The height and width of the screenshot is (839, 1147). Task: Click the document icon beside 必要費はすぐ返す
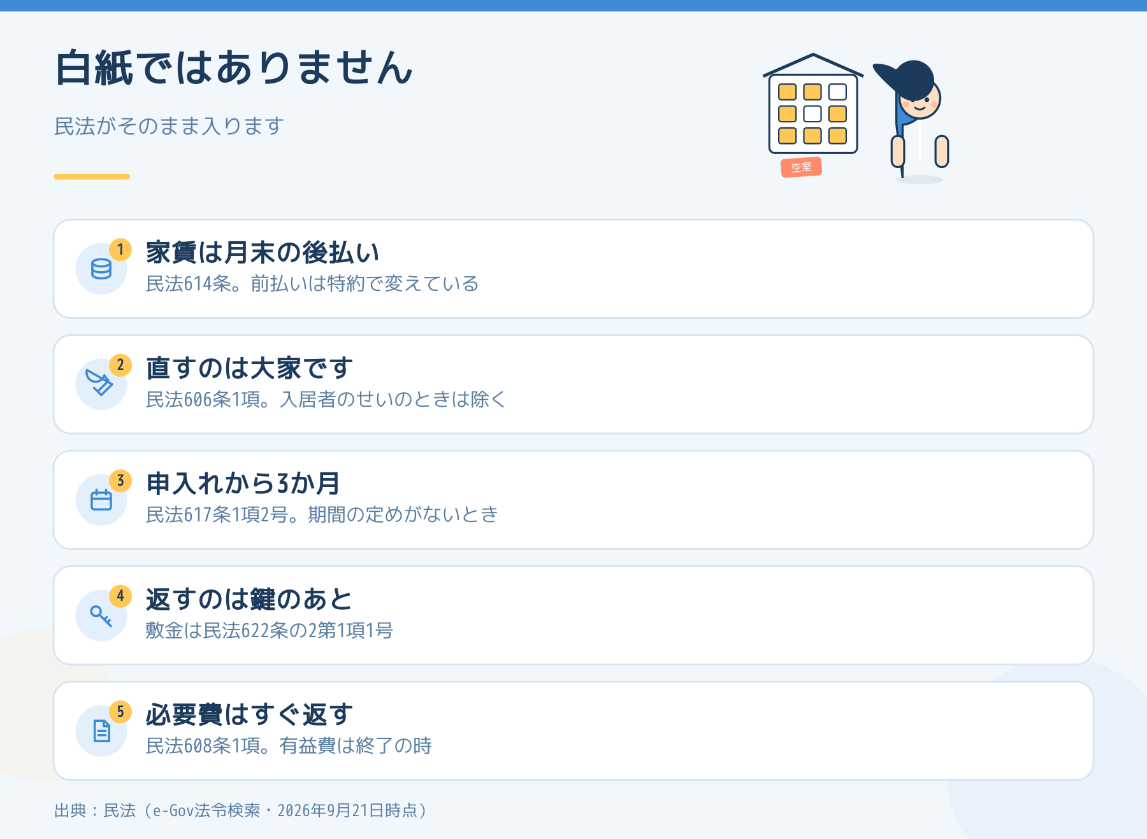tap(101, 731)
